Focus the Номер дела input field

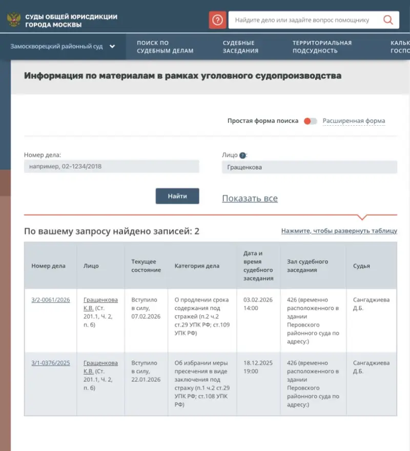[x=111, y=166]
